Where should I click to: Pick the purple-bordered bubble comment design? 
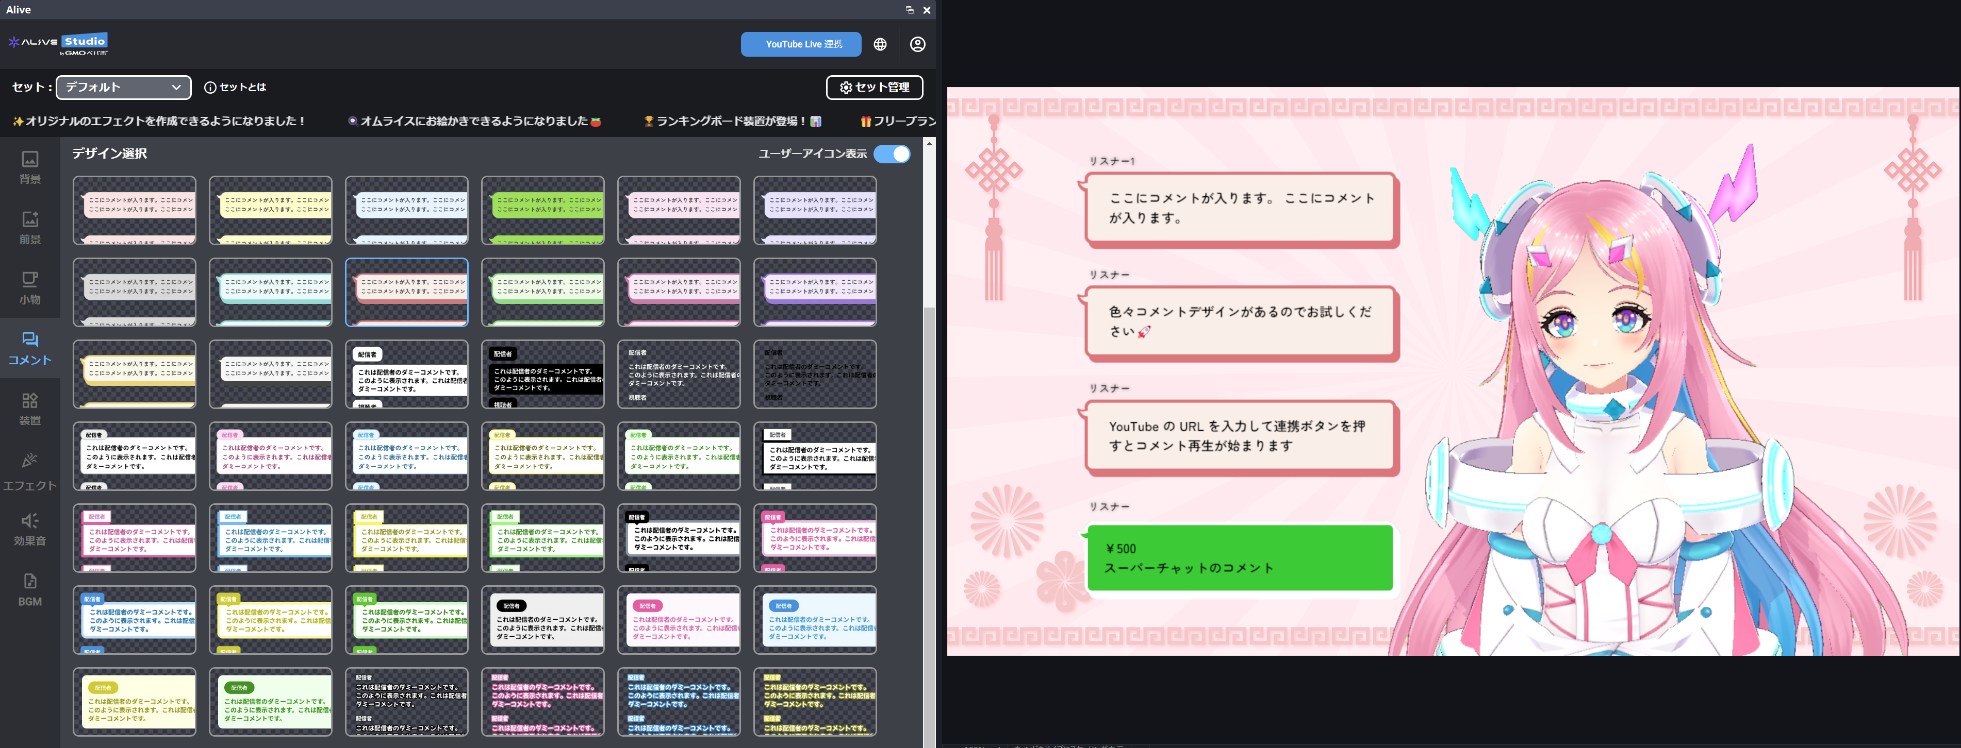[815, 293]
